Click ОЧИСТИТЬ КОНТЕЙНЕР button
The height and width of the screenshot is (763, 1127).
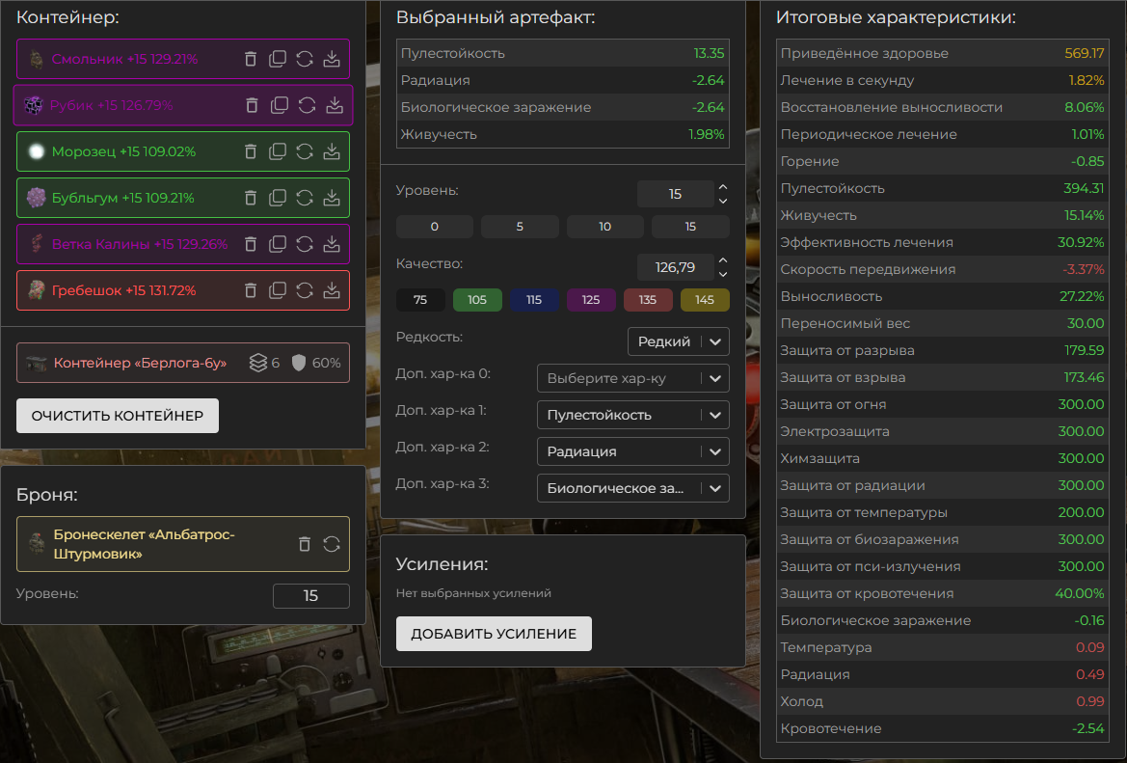pos(118,416)
